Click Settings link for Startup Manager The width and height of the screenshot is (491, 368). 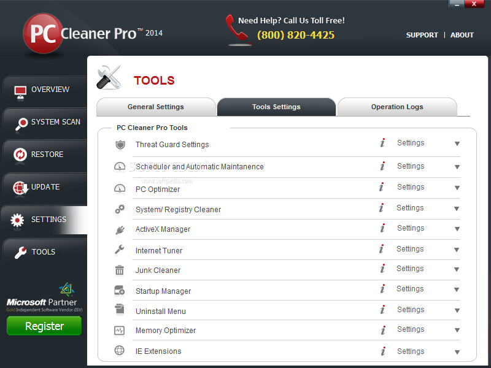pos(410,289)
